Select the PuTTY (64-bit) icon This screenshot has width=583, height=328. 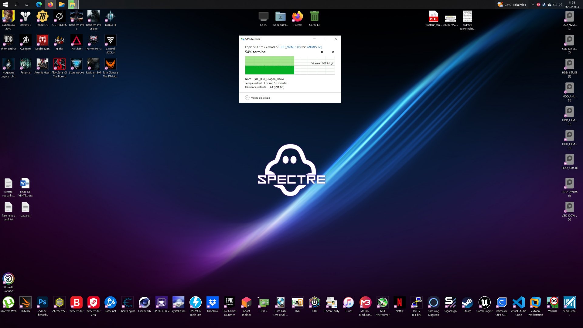(417, 306)
